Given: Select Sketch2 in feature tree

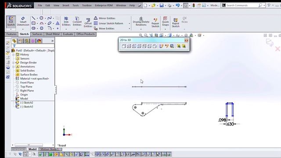Looking at the screenshot, I should (x=26, y=103).
